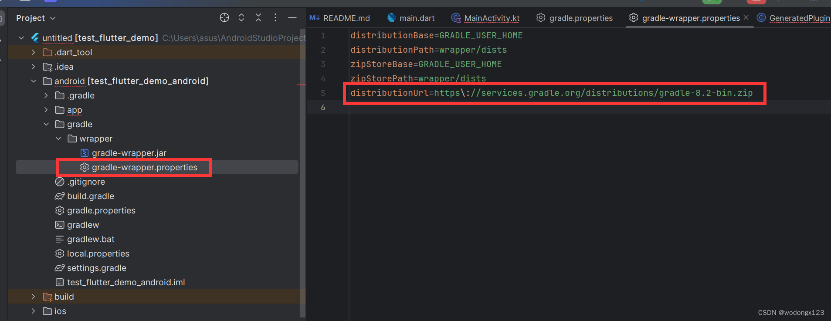Click the Collapse All icon in Project panel
This screenshot has width=831, height=321.
(x=258, y=17)
